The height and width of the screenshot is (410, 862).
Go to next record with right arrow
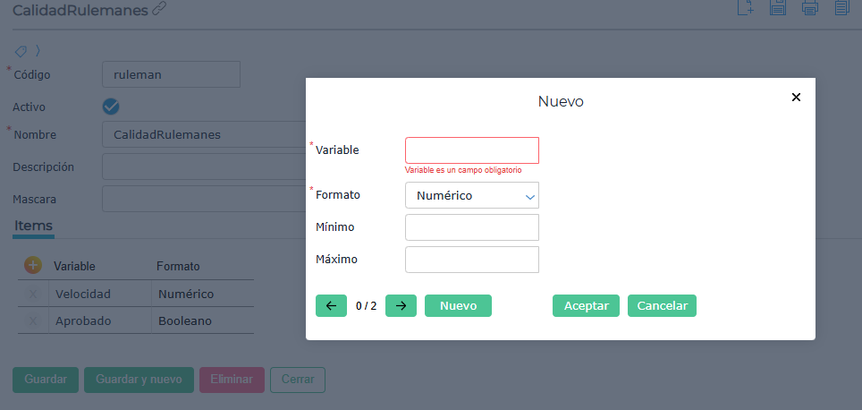(x=401, y=305)
